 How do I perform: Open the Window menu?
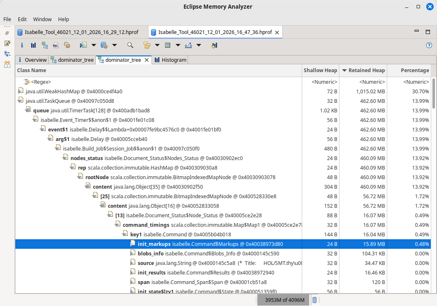click(x=42, y=19)
